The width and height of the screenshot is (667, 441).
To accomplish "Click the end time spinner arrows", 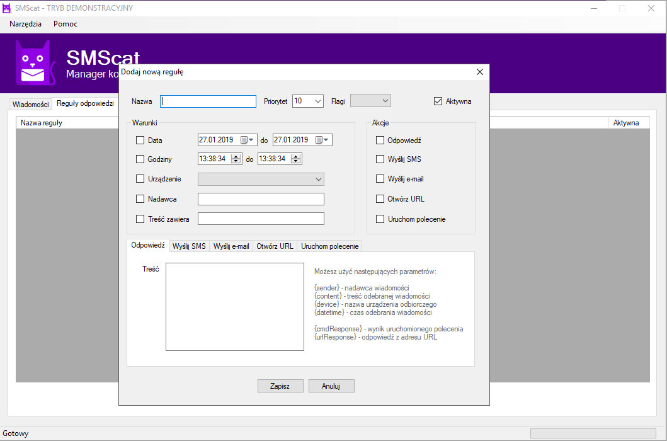I will [x=295, y=159].
